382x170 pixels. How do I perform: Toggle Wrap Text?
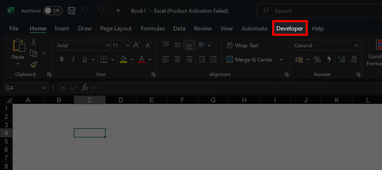coord(242,45)
